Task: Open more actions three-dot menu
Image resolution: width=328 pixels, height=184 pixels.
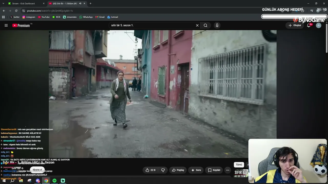Action: 228,170
